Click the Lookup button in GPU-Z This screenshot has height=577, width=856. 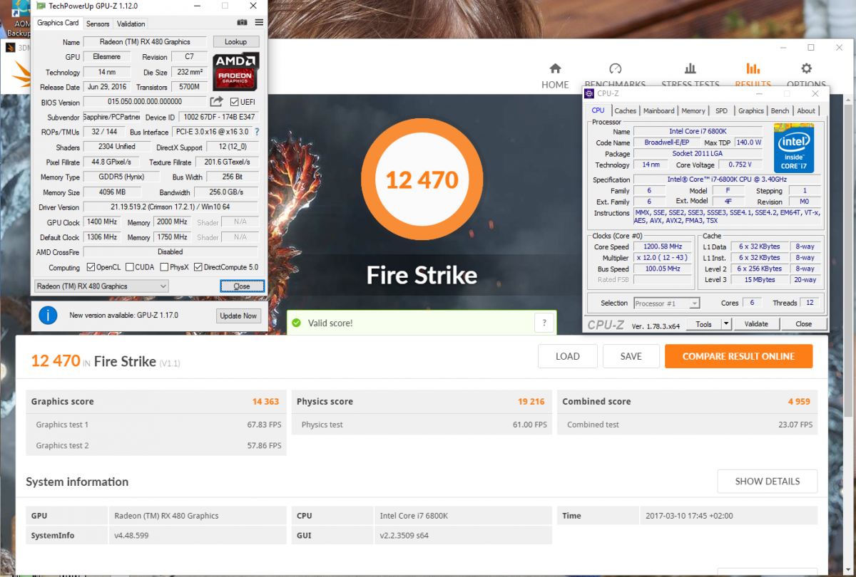click(x=235, y=42)
